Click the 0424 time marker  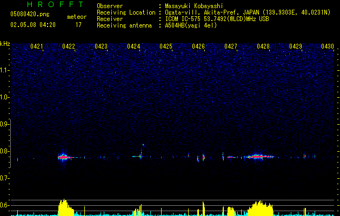(x=134, y=46)
